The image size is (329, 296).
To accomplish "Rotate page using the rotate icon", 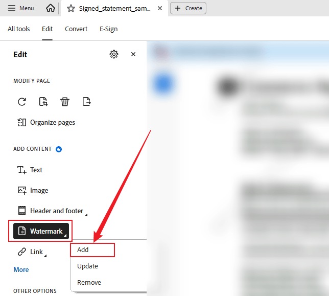I will 22,102.
